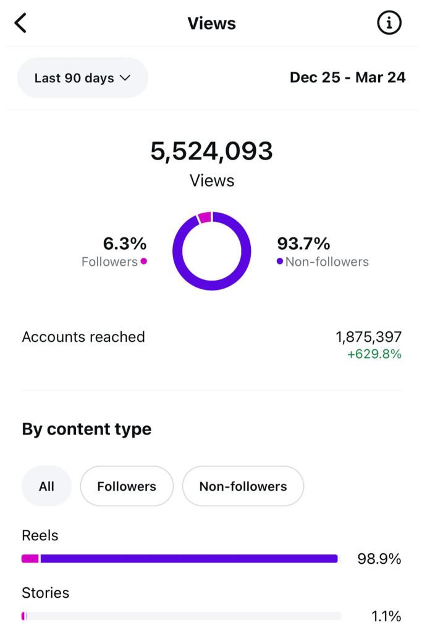Click the pink Followers legend dot
This screenshot has height=633, width=422.
pyautogui.click(x=143, y=262)
